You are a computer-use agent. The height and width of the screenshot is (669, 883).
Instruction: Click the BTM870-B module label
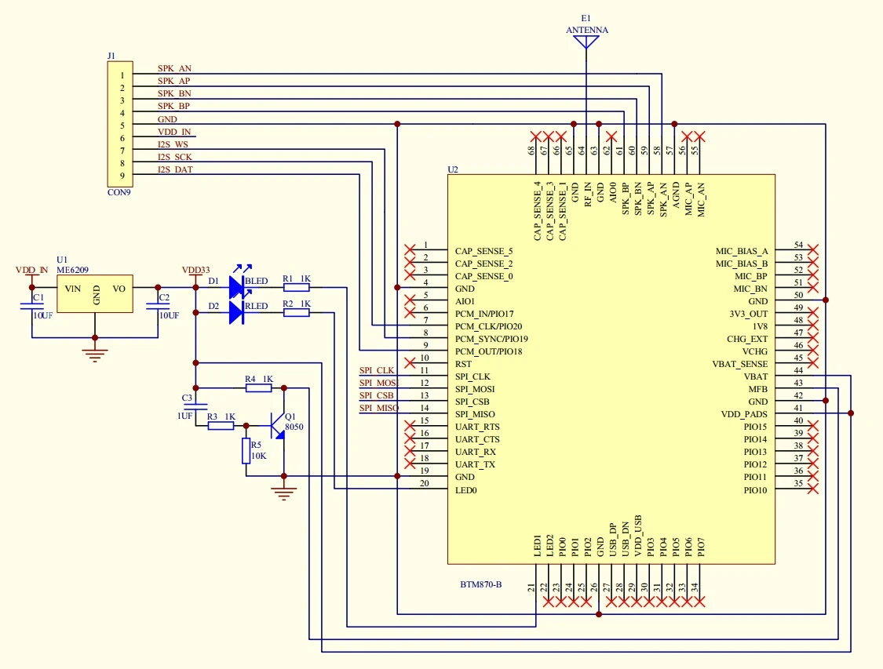pos(481,584)
